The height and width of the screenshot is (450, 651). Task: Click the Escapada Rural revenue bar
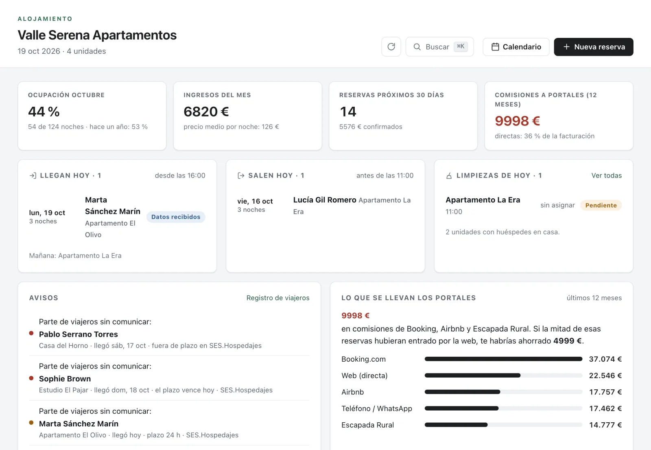coord(503,425)
